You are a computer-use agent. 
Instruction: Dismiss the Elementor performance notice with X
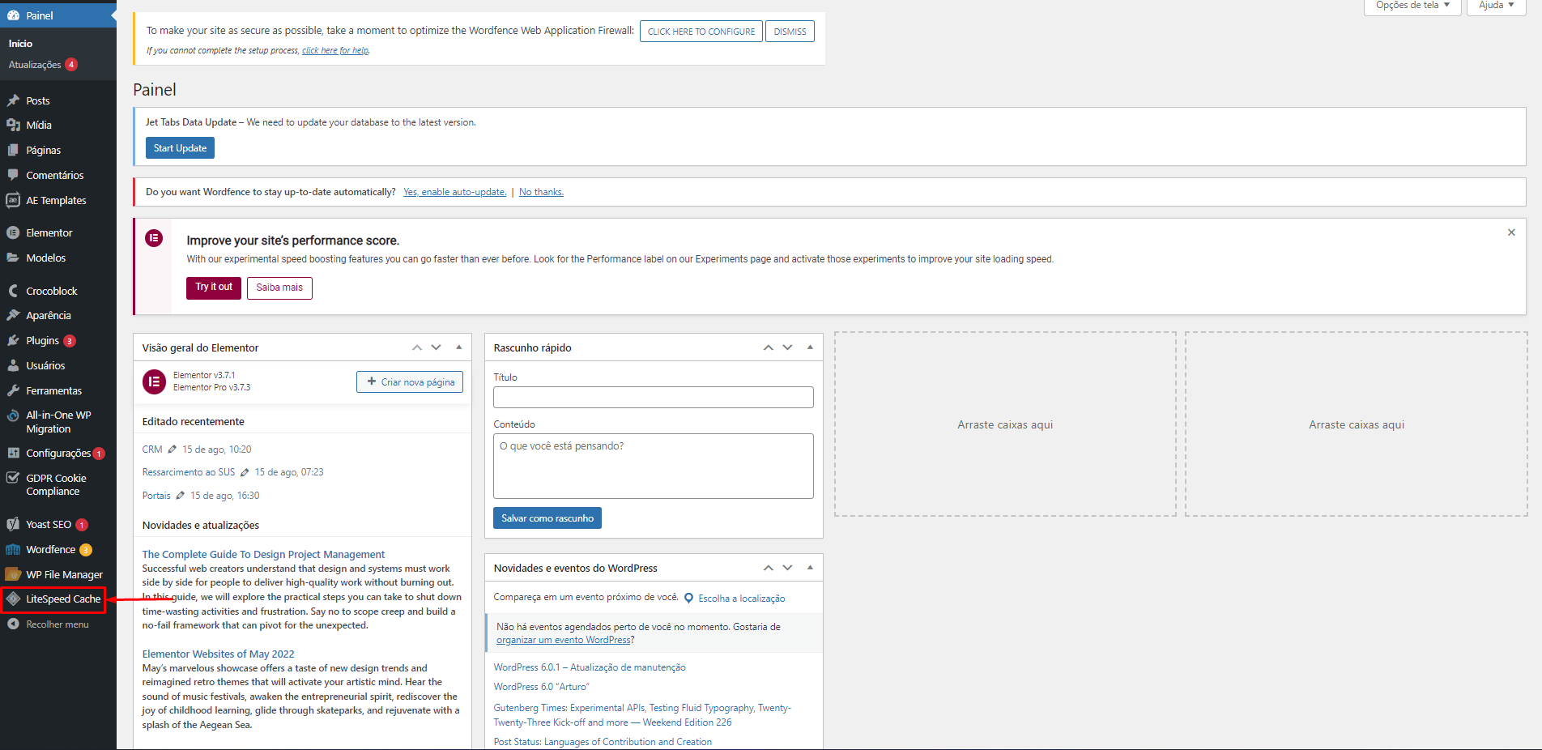(1511, 232)
